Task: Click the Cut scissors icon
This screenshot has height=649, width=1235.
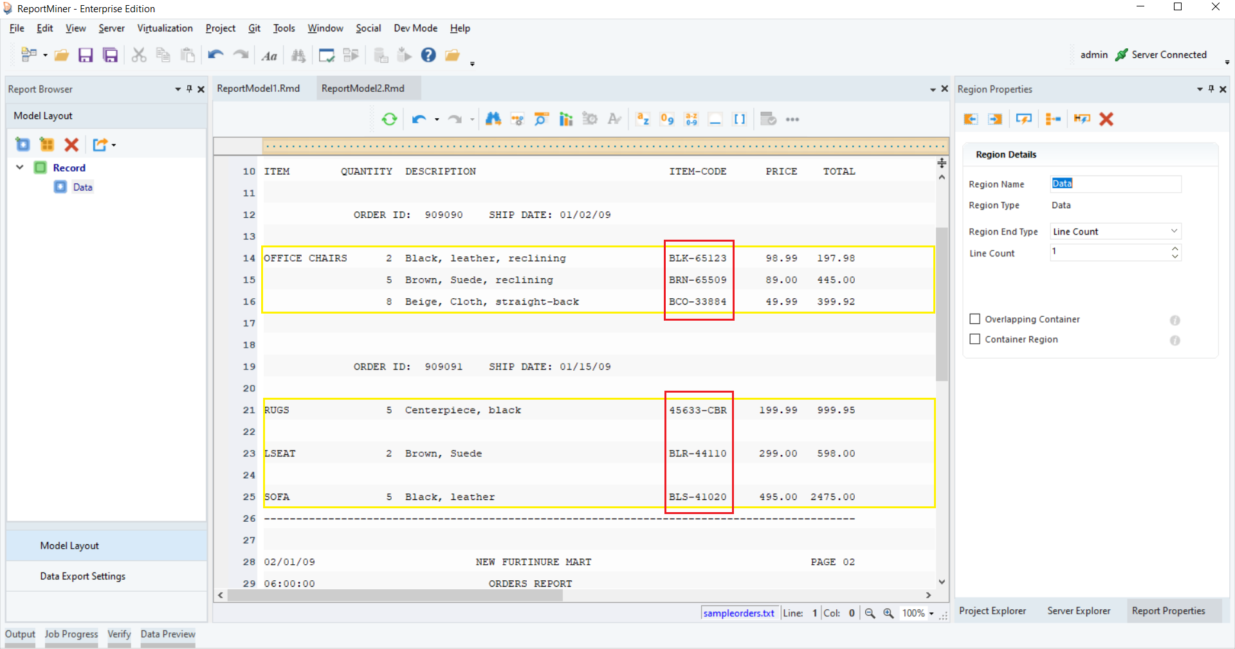Action: pyautogui.click(x=138, y=55)
